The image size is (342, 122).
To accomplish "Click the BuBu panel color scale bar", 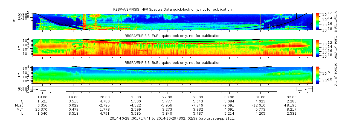I will click(x=317, y=75).
